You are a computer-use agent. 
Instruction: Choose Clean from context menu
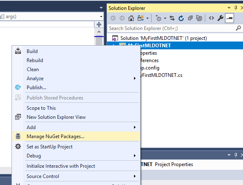click(76, 69)
